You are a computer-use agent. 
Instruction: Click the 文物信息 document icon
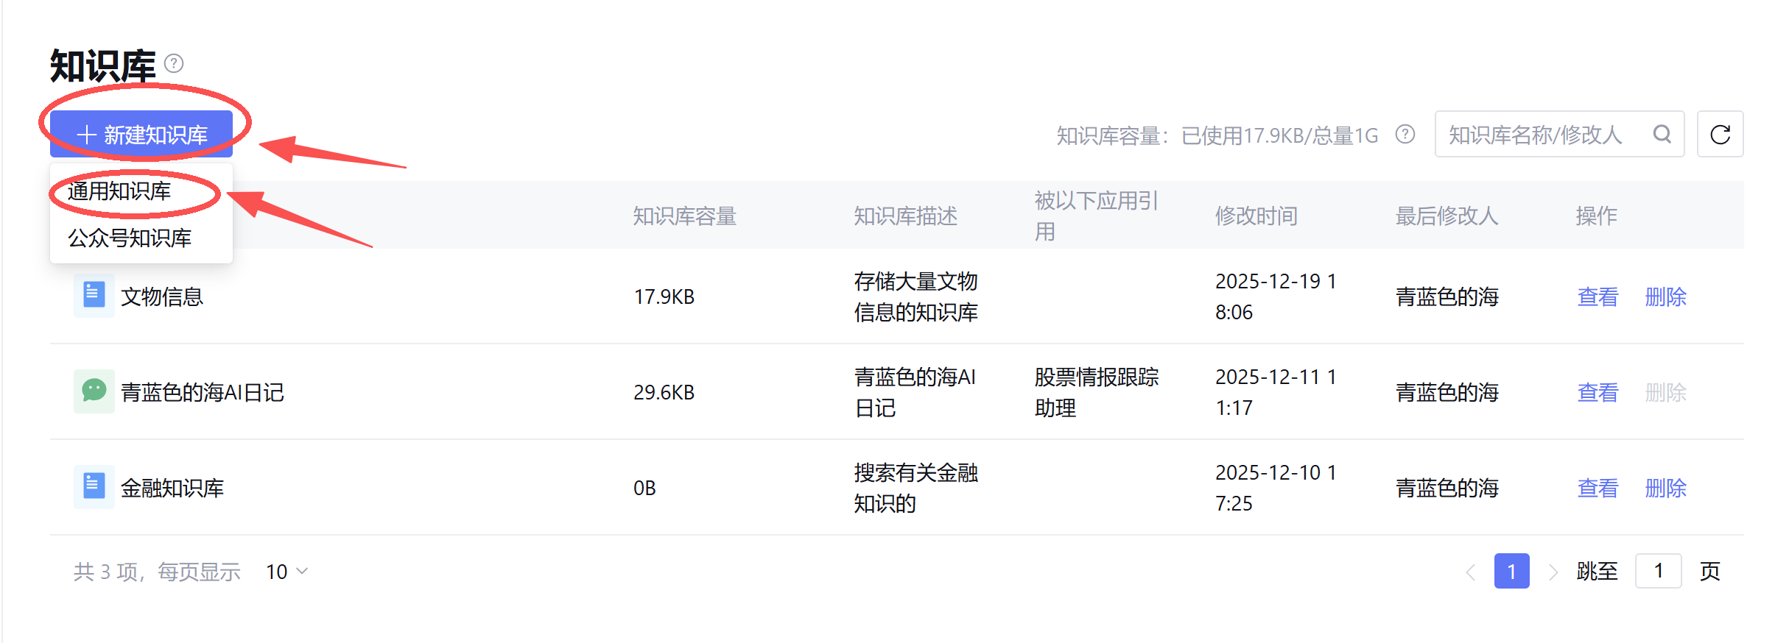pos(94,296)
